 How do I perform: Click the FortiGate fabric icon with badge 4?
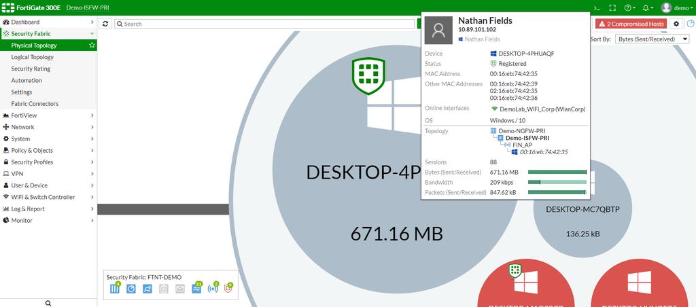coord(115,289)
